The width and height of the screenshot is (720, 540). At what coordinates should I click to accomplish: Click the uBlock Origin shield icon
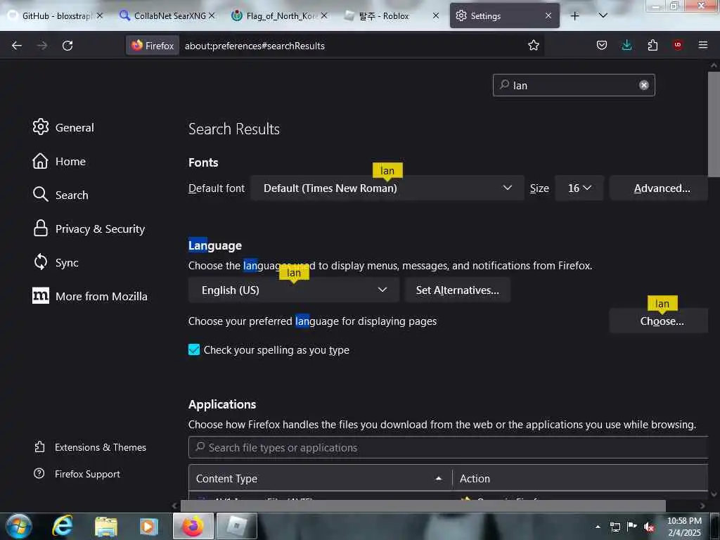(x=678, y=46)
